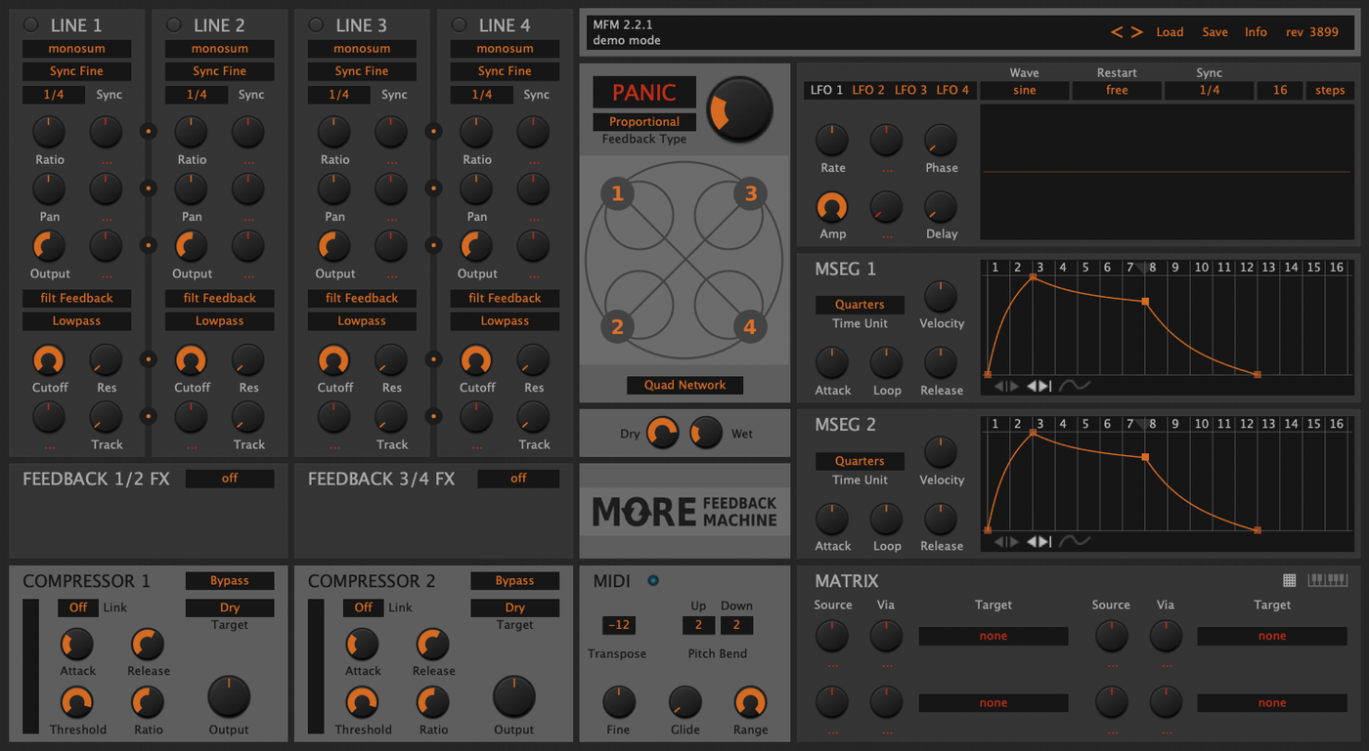Screen dimensions: 1369x751
Task: Open the Info page
Action: pyautogui.click(x=1256, y=32)
